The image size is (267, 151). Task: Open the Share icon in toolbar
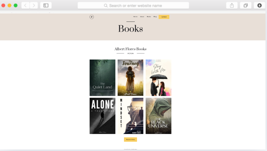(x=232, y=5)
